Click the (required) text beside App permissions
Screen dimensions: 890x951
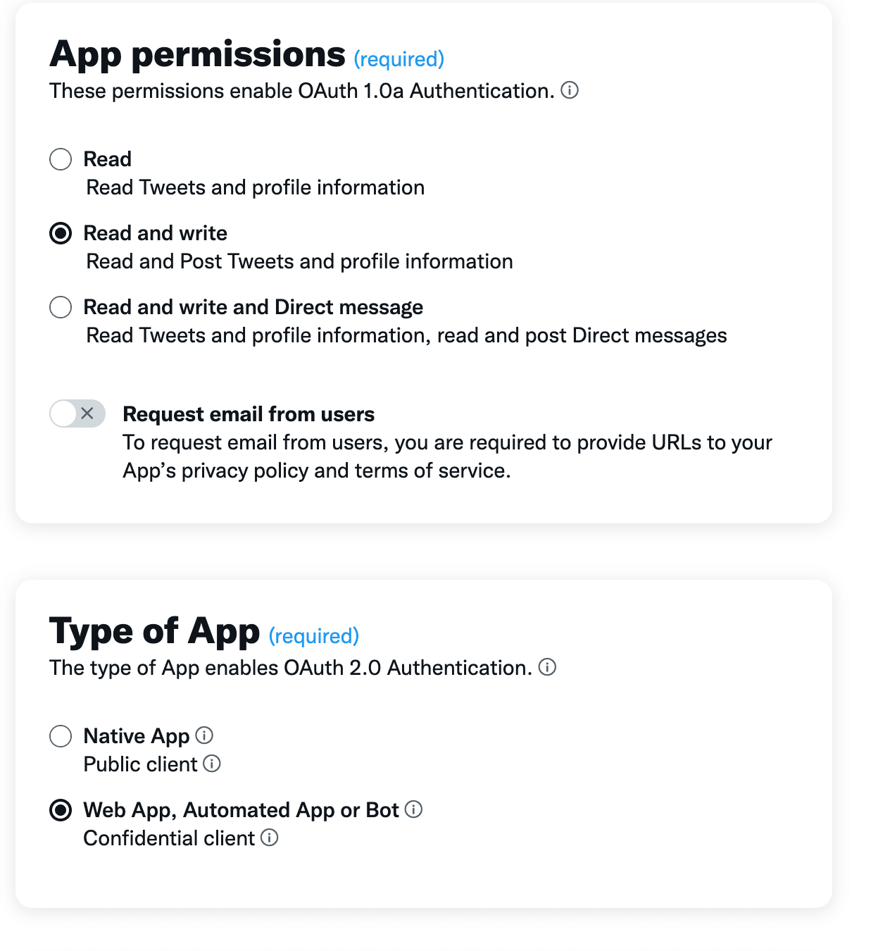click(x=399, y=59)
